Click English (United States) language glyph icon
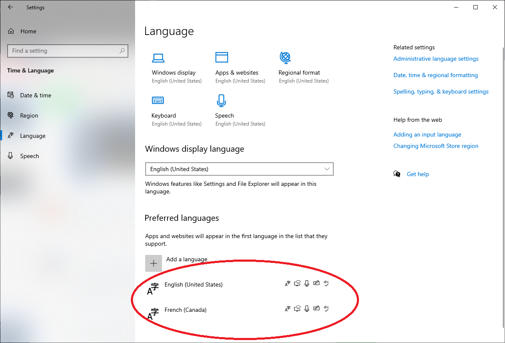This screenshot has width=505, height=343. [x=153, y=289]
